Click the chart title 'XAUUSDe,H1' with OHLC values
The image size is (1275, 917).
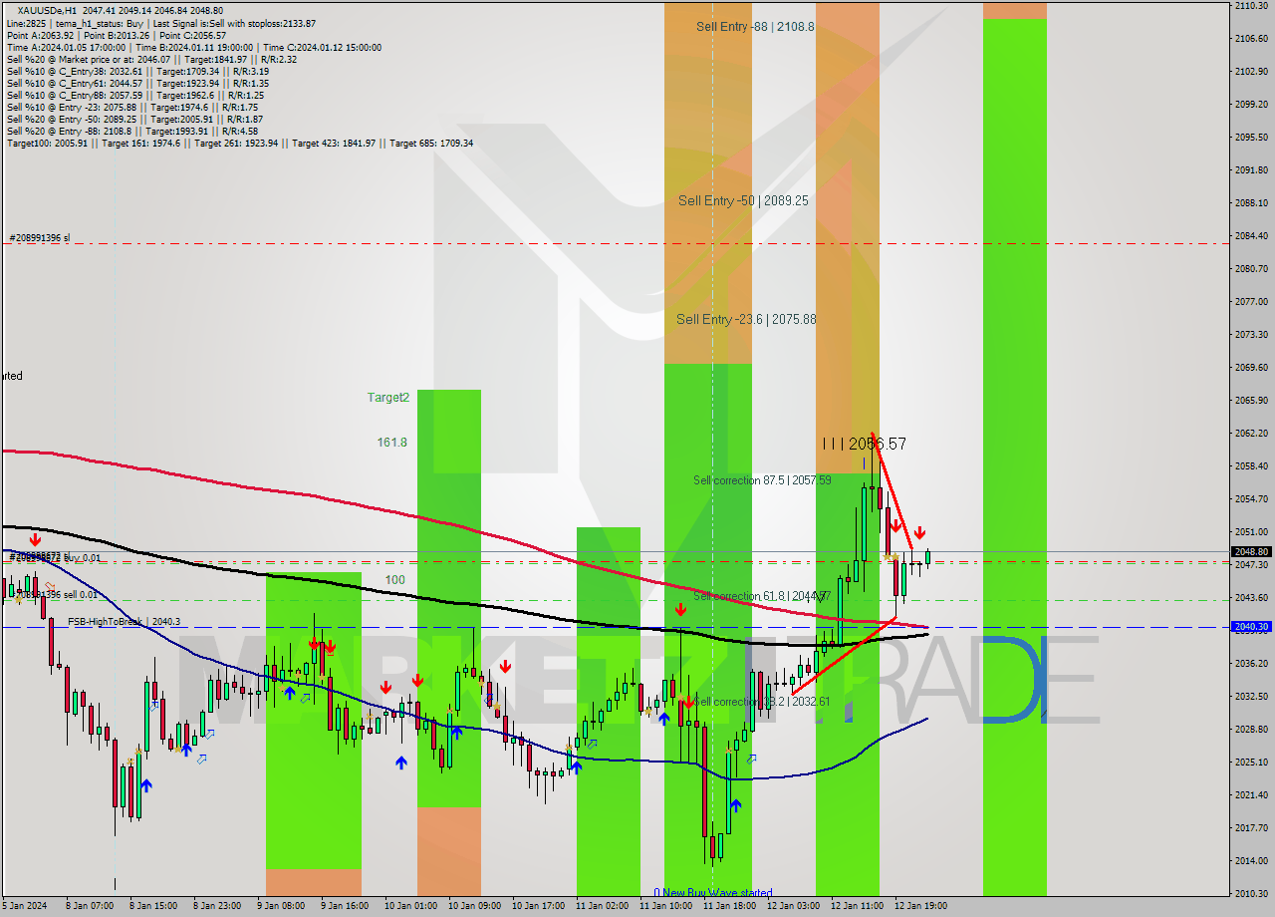coord(121,10)
